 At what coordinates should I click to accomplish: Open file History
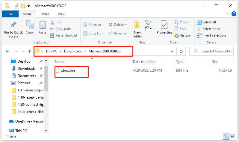182,35
